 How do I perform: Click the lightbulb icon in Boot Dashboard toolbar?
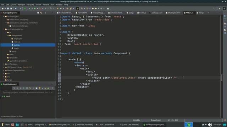point(39,88)
